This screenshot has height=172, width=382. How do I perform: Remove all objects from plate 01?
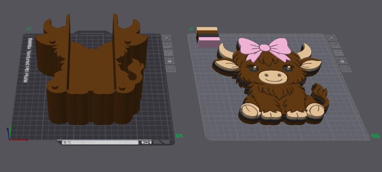[166, 38]
